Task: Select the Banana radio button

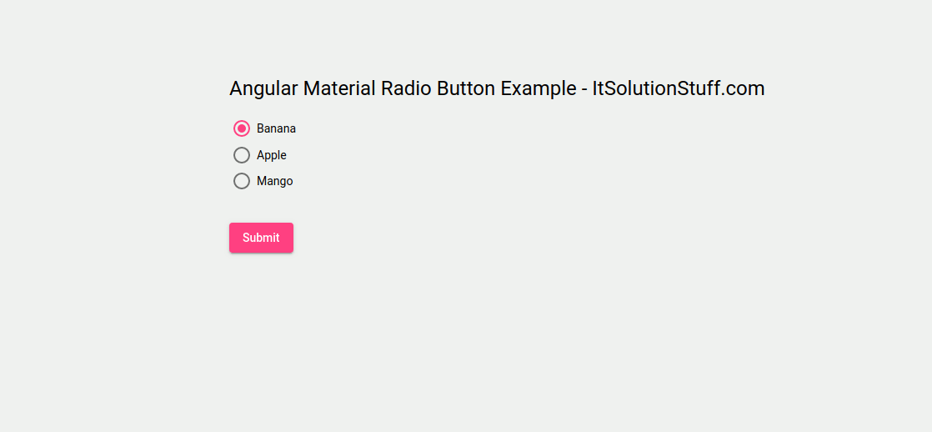Action: (242, 128)
